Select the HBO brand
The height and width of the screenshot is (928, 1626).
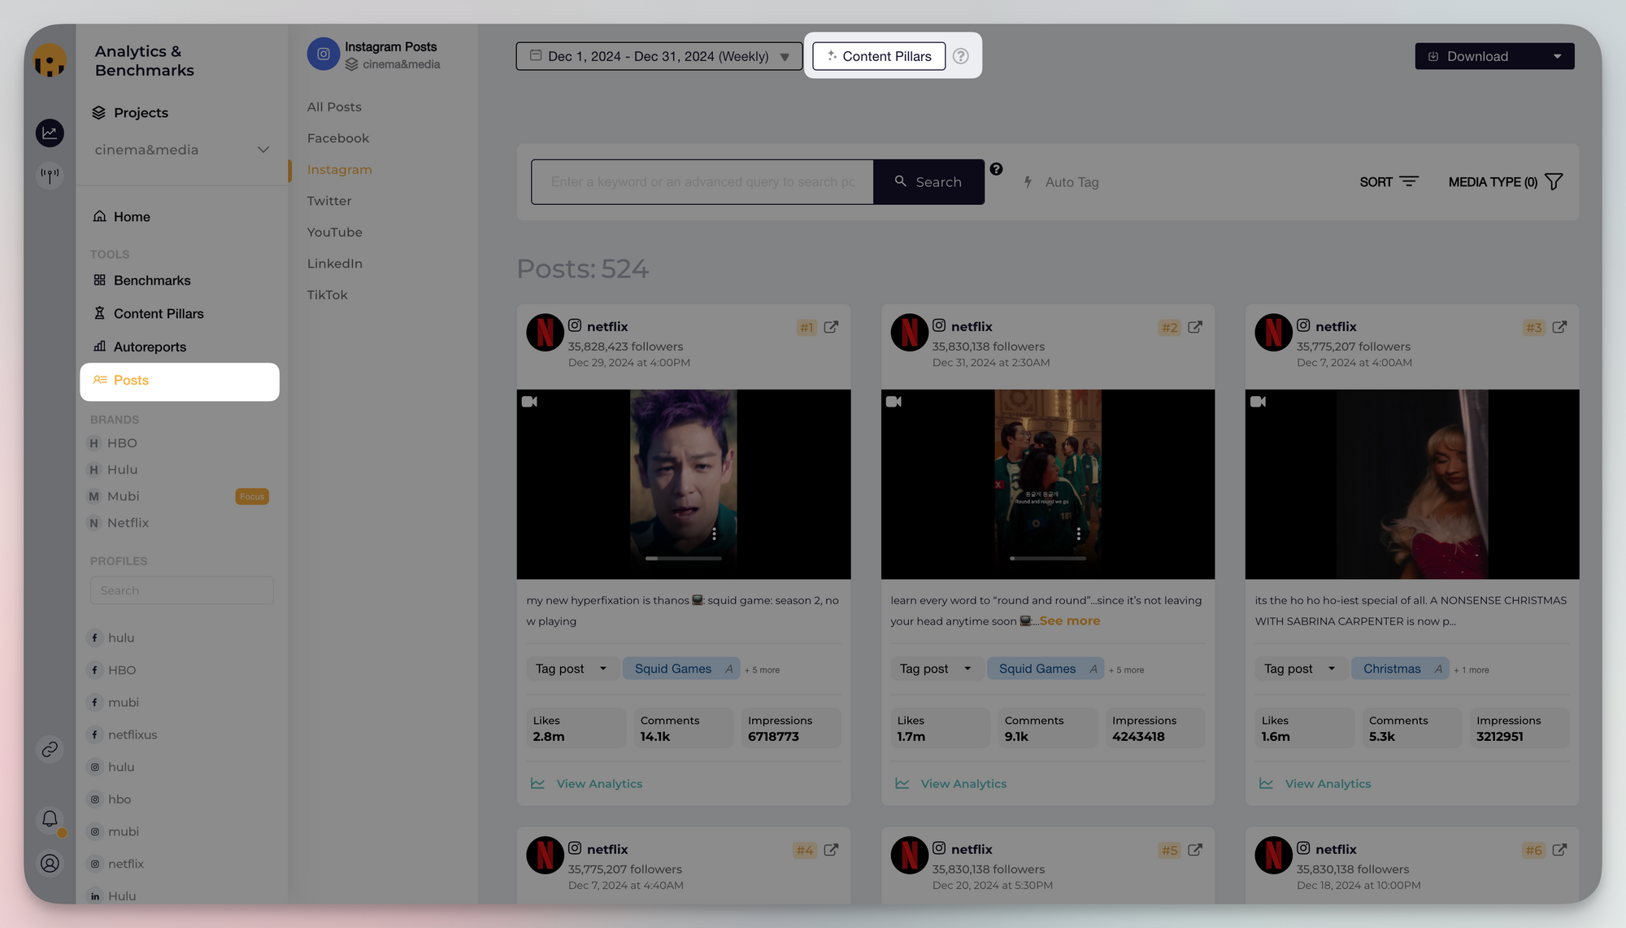point(122,443)
